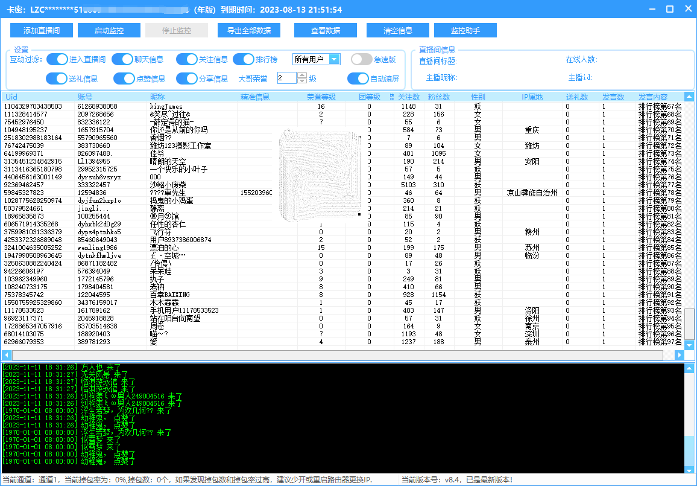
Task: Sort by 粉丝数 column header
Action: tap(438, 97)
